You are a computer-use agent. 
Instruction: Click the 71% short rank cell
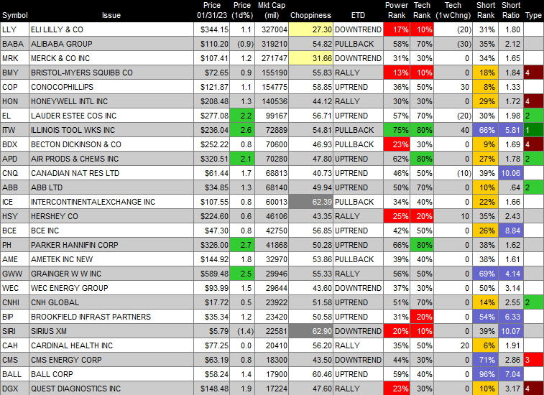(485, 360)
